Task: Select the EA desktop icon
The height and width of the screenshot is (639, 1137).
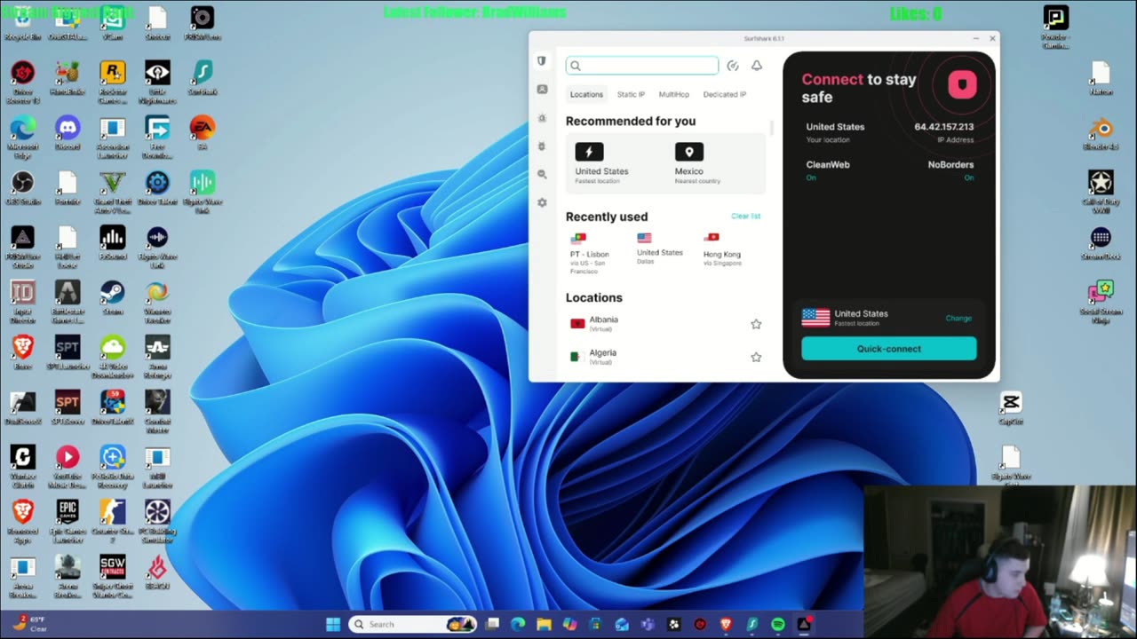Action: tap(202, 132)
